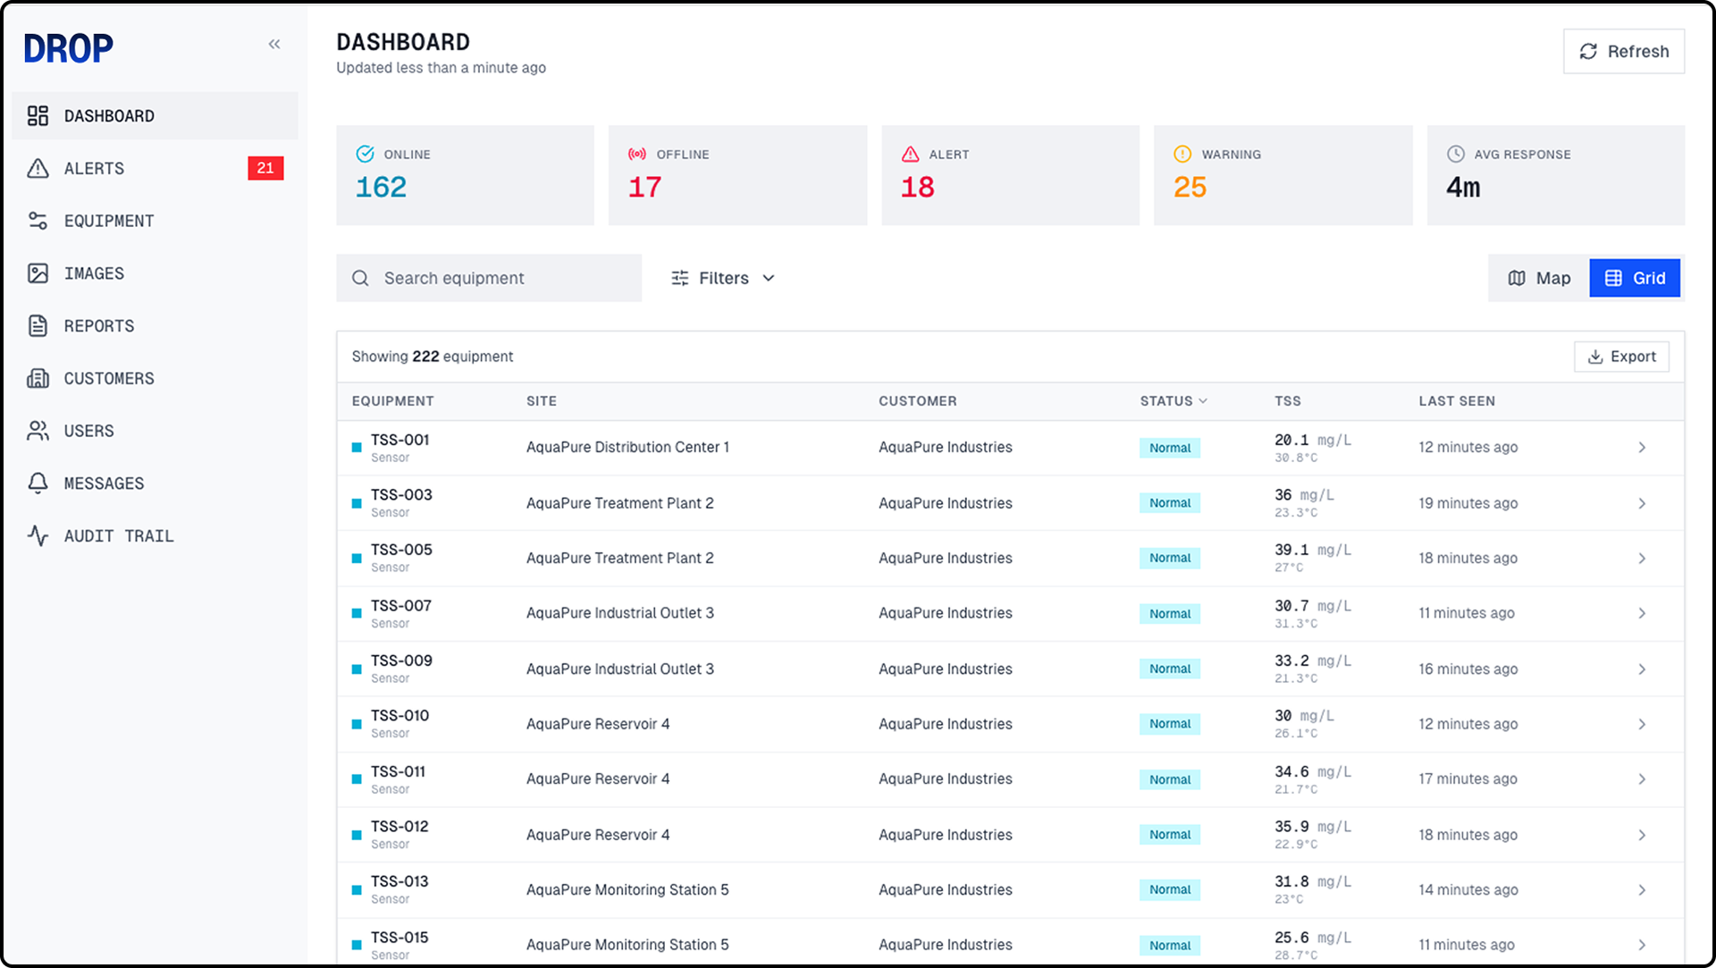Expand the Filters dropdown
The image size is (1716, 968).
click(x=723, y=278)
